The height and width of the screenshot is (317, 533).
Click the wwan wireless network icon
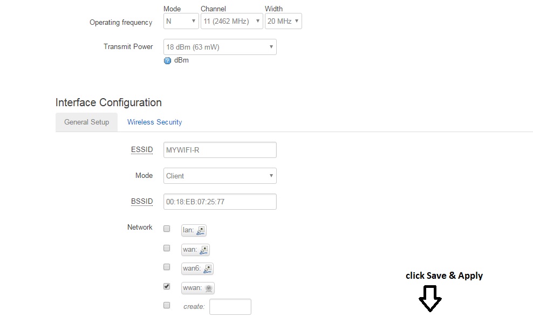[x=209, y=288]
